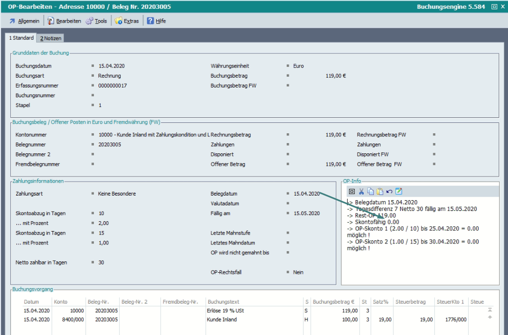Viewport: 508px width, 335px height.
Task: Click the Buchungstext column header
Action: coord(223,302)
